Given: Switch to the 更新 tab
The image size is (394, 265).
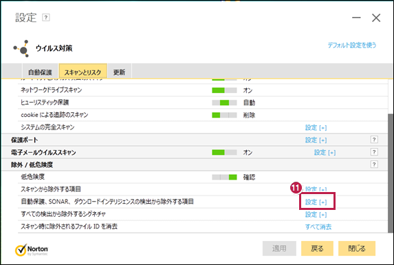Looking at the screenshot, I should [x=119, y=72].
